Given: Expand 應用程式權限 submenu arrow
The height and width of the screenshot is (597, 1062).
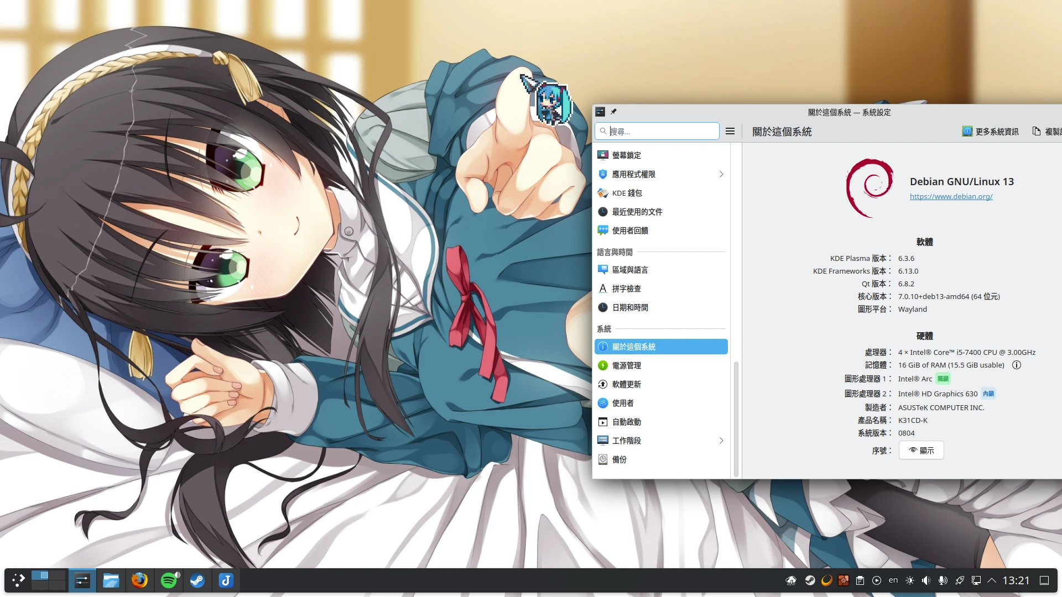Looking at the screenshot, I should point(721,174).
